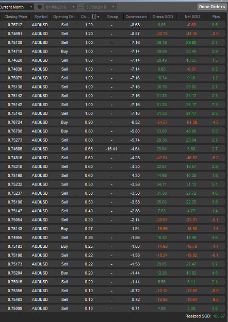Click the net loss -61.09
This screenshot has width=228, height=322.
click(191, 123)
